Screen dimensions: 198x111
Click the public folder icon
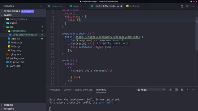[x=7, y=23]
